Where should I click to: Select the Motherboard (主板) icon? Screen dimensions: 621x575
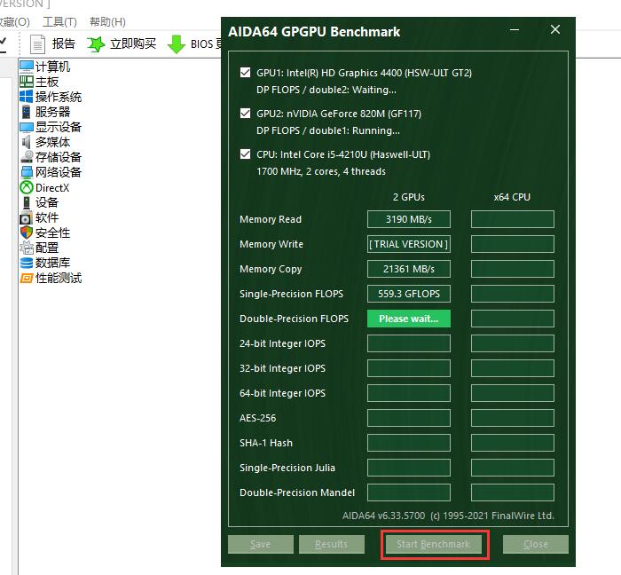click(x=27, y=82)
